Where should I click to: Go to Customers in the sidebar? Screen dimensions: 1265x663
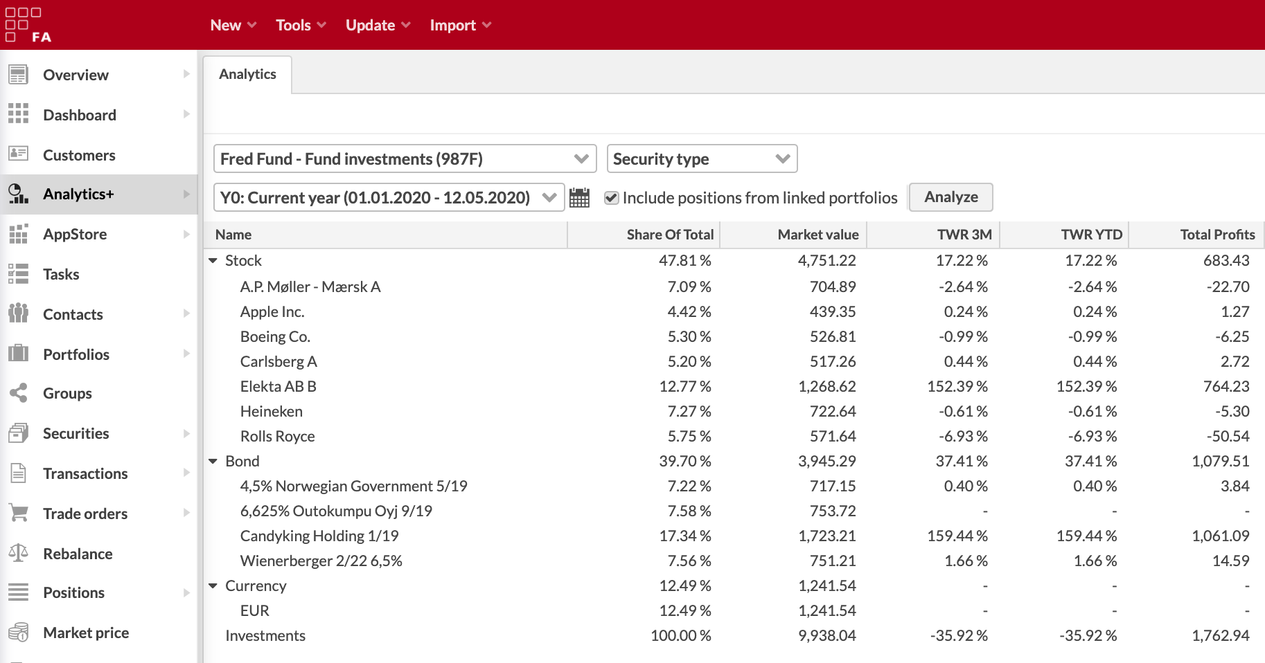[99, 154]
